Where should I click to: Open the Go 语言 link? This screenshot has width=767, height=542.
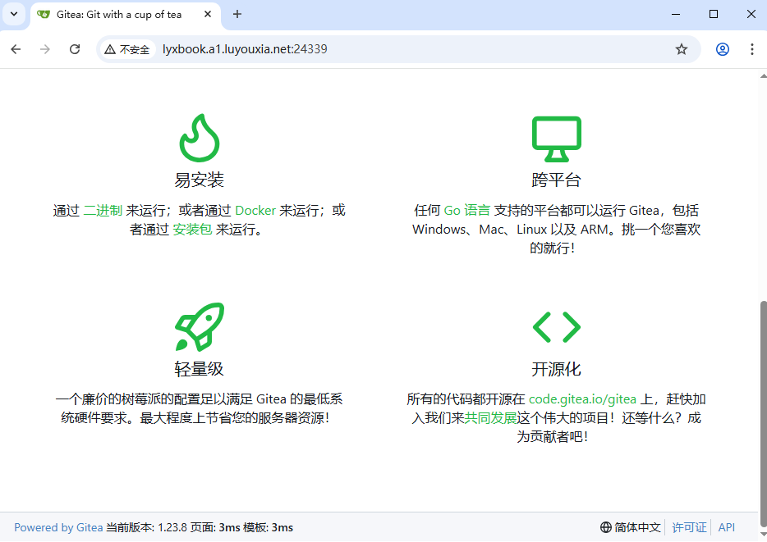pyautogui.click(x=466, y=211)
